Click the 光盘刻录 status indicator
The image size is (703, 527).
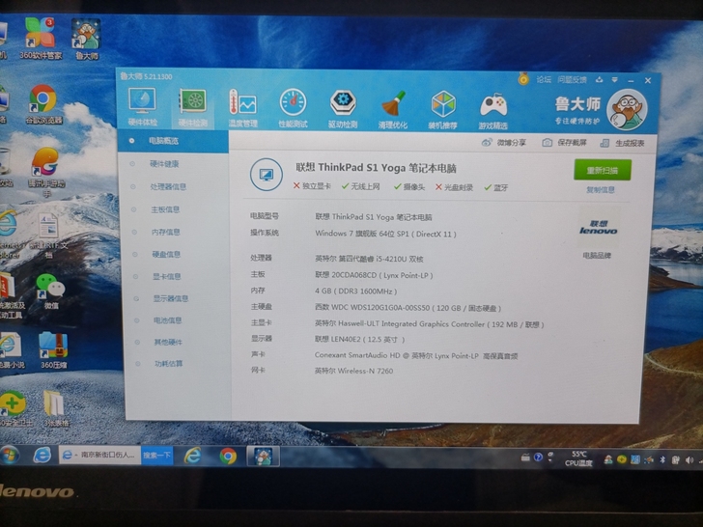[x=454, y=187]
